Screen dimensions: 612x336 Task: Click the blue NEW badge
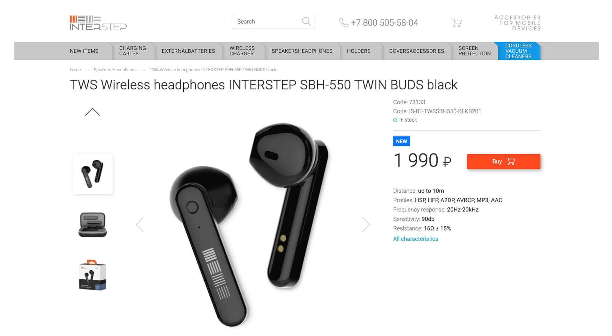(x=401, y=141)
